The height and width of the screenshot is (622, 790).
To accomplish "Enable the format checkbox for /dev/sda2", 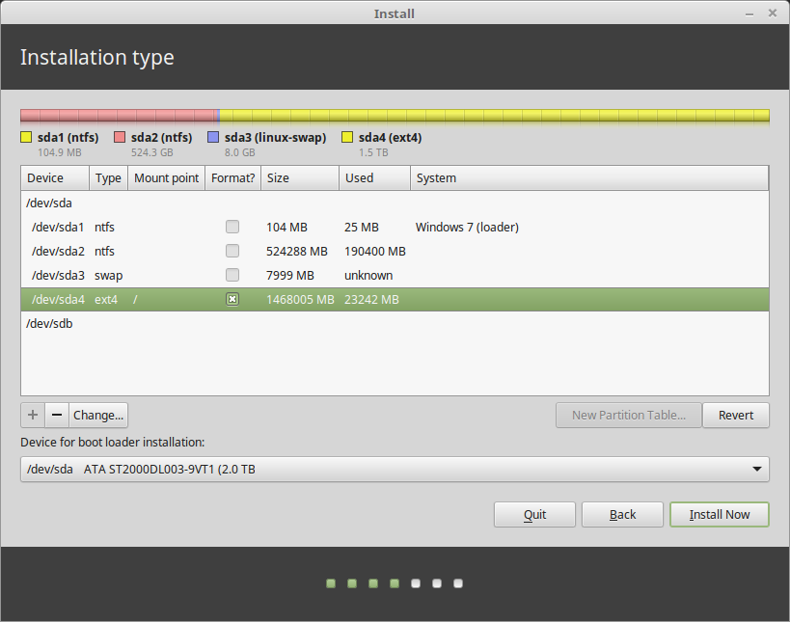I will [x=232, y=251].
